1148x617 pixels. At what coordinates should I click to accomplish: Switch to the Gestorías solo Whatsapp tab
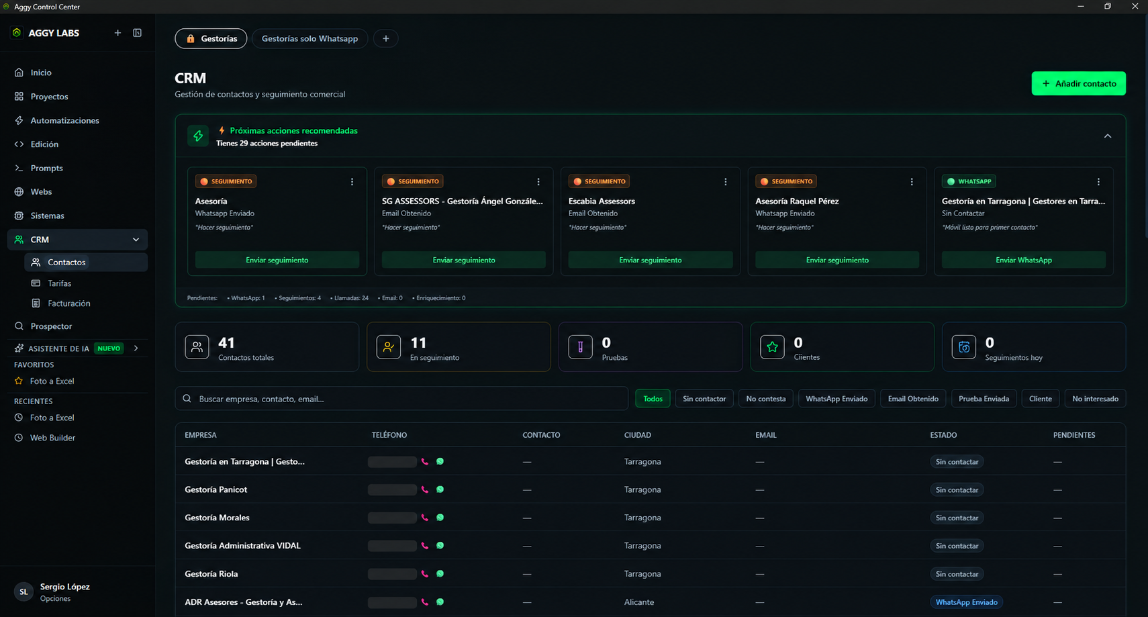[x=309, y=39]
